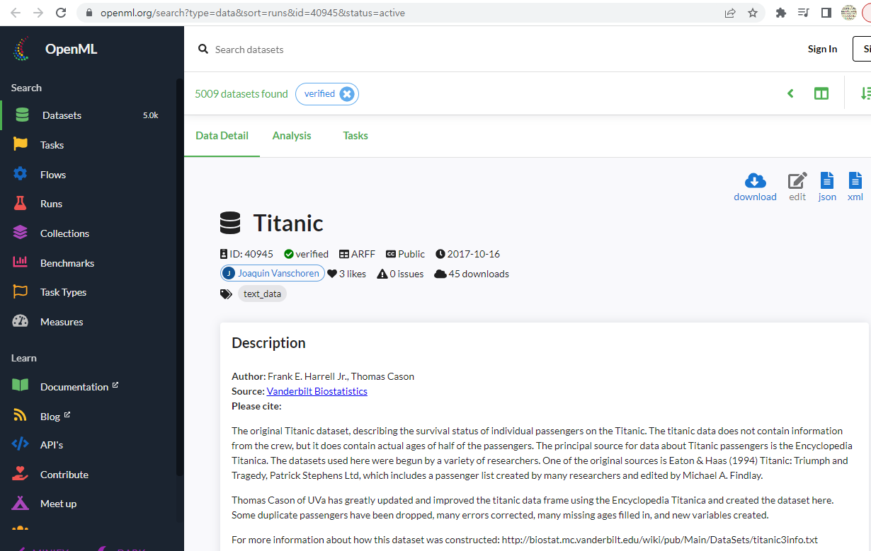Bookmark this page with star
Viewport: 871px width, 551px height.
pyautogui.click(x=753, y=13)
